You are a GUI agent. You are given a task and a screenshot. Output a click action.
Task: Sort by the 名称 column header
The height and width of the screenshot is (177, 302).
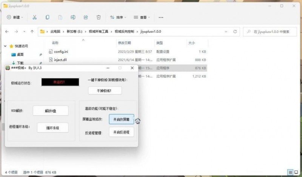(55, 43)
